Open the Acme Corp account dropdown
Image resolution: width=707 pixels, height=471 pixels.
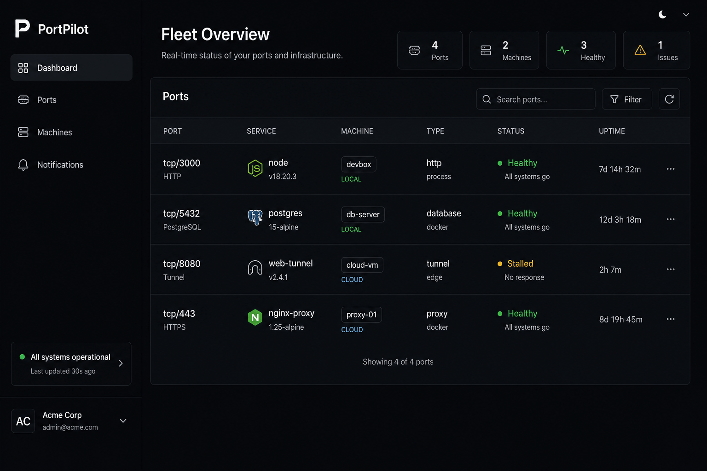pyautogui.click(x=123, y=421)
